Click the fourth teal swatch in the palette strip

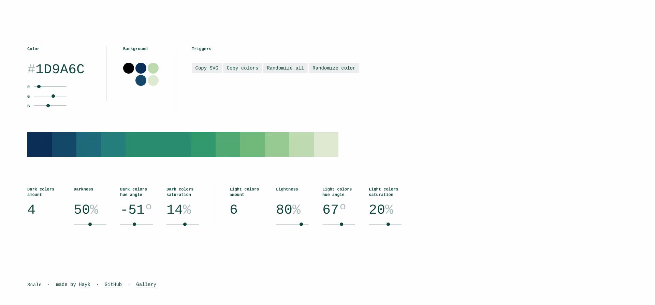pyautogui.click(x=113, y=144)
